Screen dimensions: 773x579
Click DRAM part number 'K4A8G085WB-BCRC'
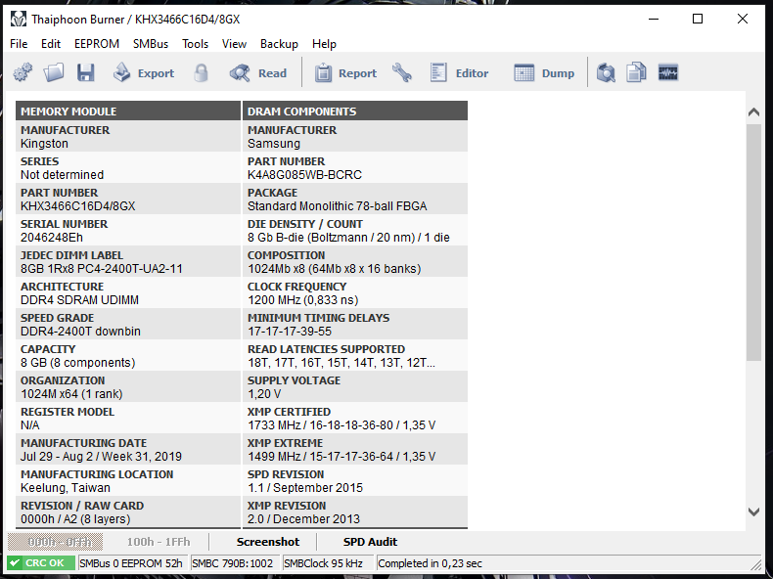(304, 175)
